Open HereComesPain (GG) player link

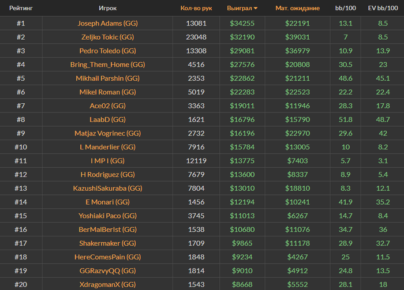tap(108, 257)
